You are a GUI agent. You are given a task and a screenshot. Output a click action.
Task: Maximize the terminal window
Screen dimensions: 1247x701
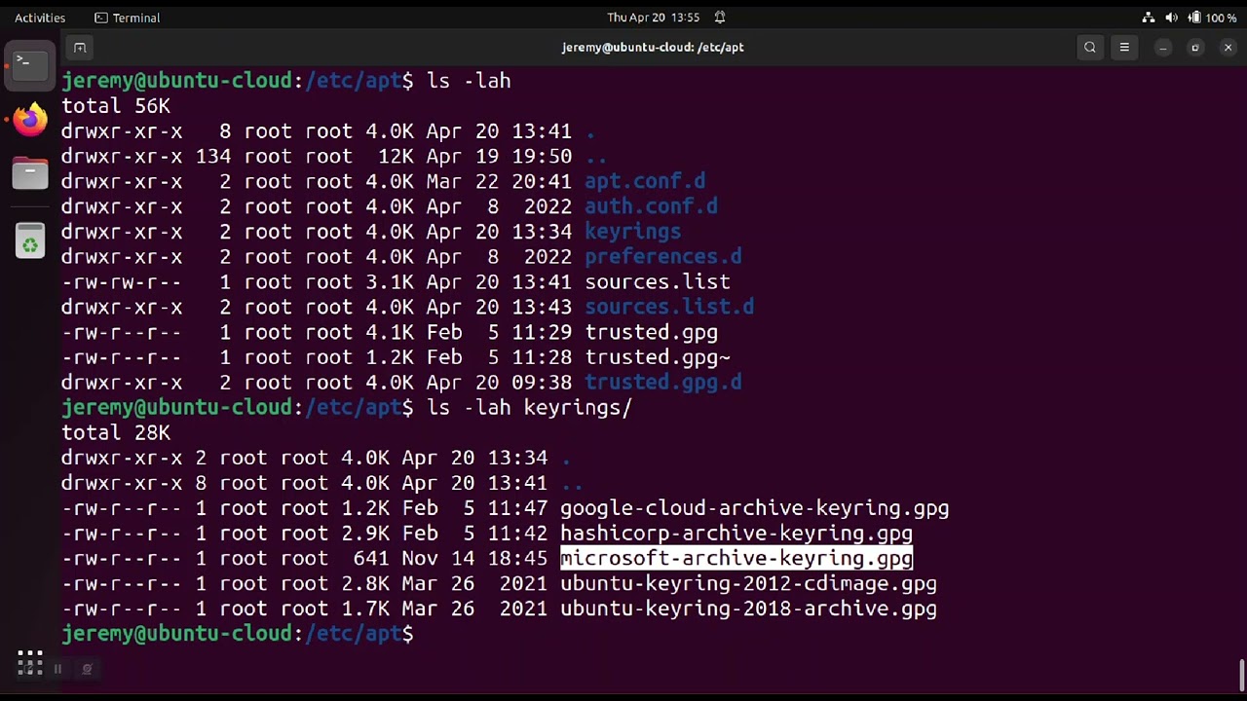1195,48
